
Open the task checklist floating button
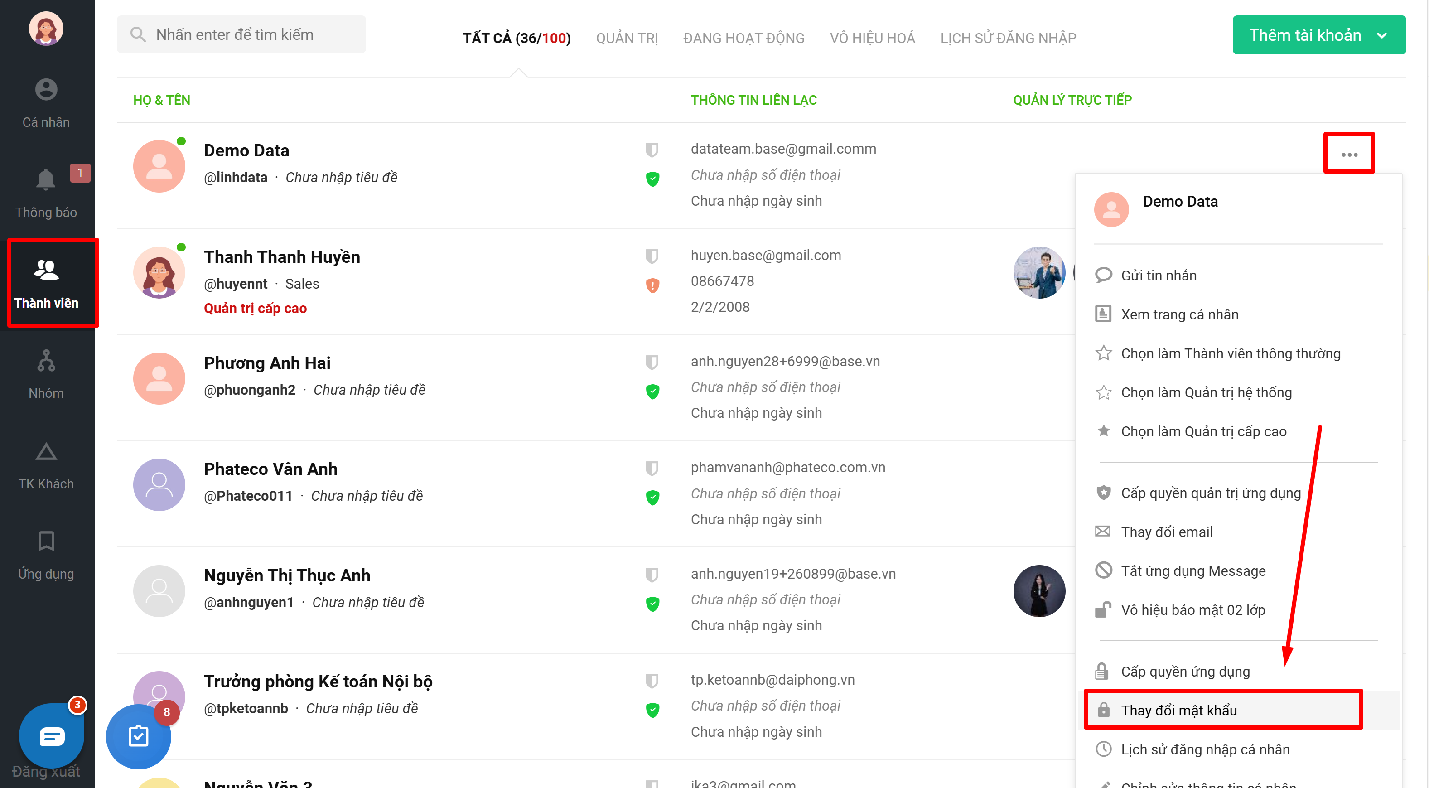pos(138,736)
